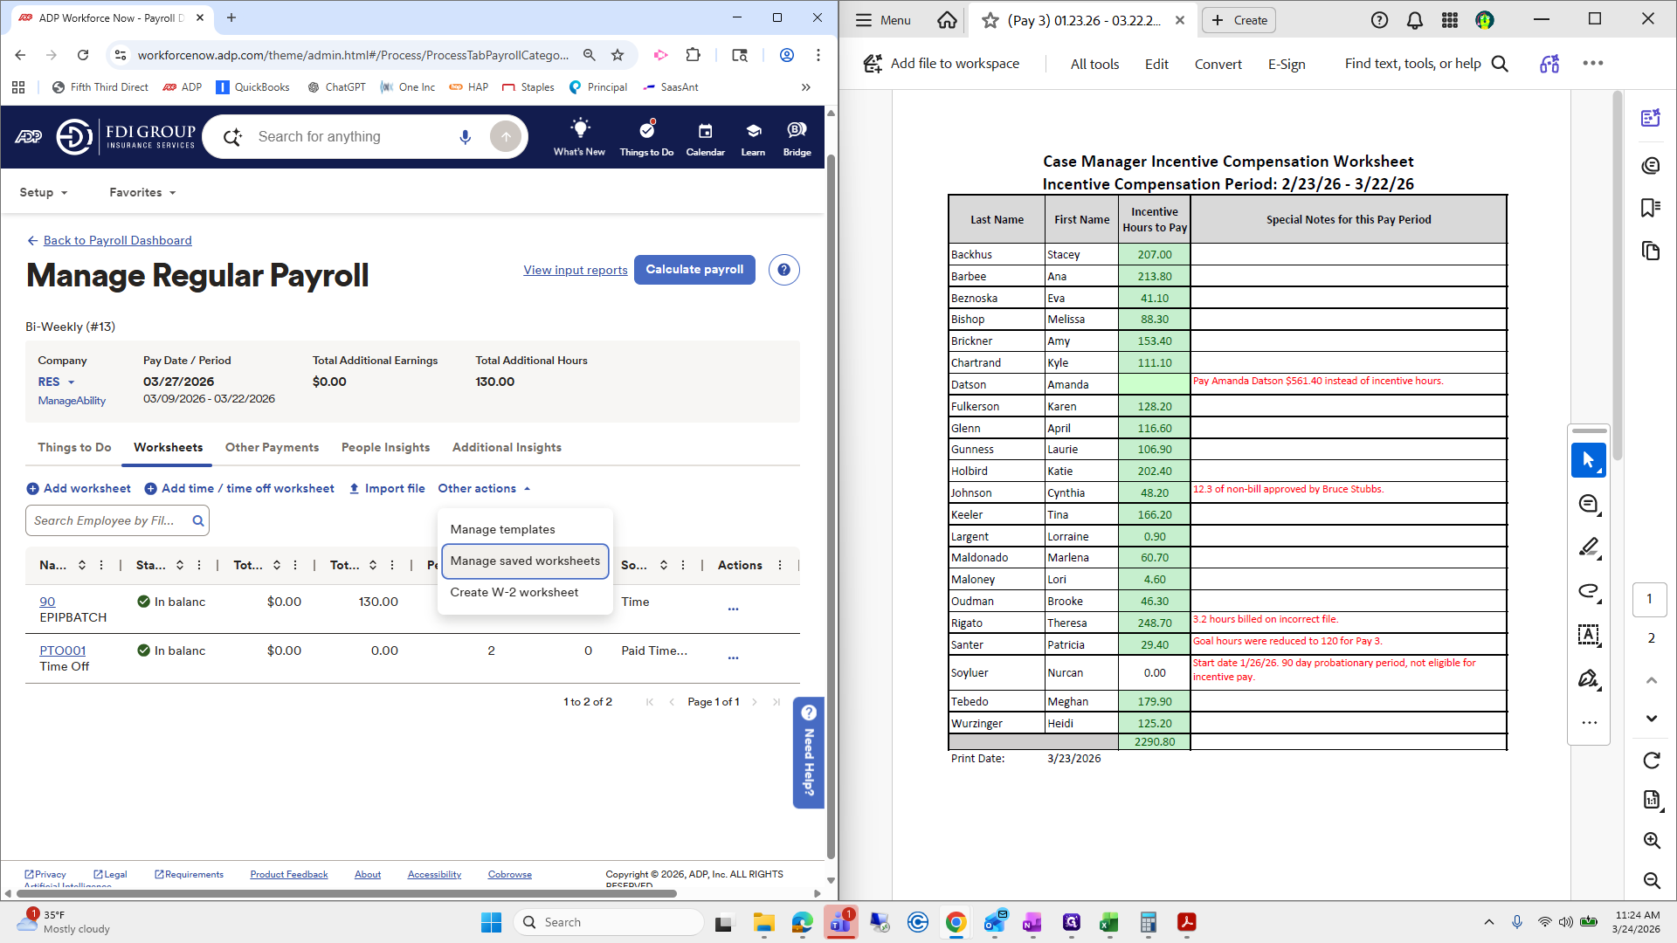The image size is (1677, 943).
Task: Open Acrobat's Add Comment tool
Action: 1589,504
